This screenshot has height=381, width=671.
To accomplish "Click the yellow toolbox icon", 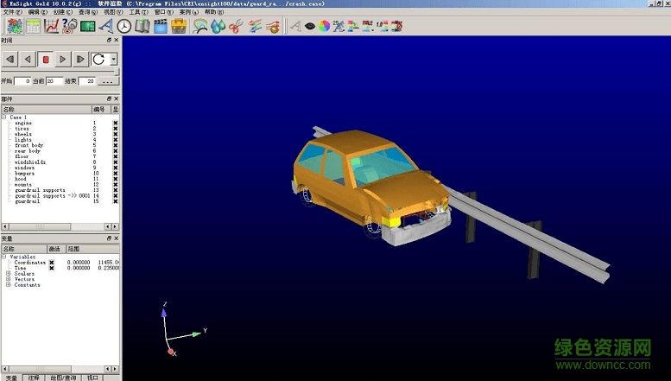I will [x=180, y=26].
